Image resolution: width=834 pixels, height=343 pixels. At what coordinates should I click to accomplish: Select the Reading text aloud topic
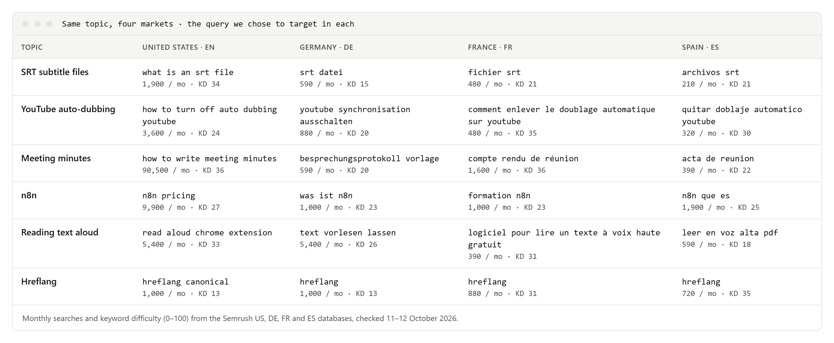click(x=60, y=232)
